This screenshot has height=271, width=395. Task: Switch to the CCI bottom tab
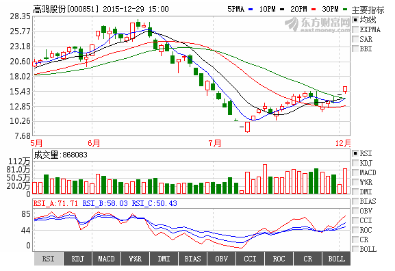[x=250, y=259]
